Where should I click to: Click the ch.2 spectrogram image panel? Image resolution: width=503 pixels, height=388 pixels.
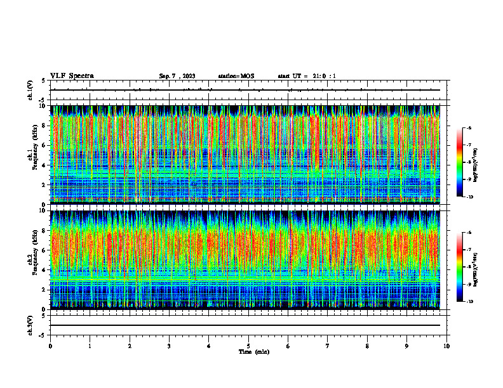[x=245, y=260]
